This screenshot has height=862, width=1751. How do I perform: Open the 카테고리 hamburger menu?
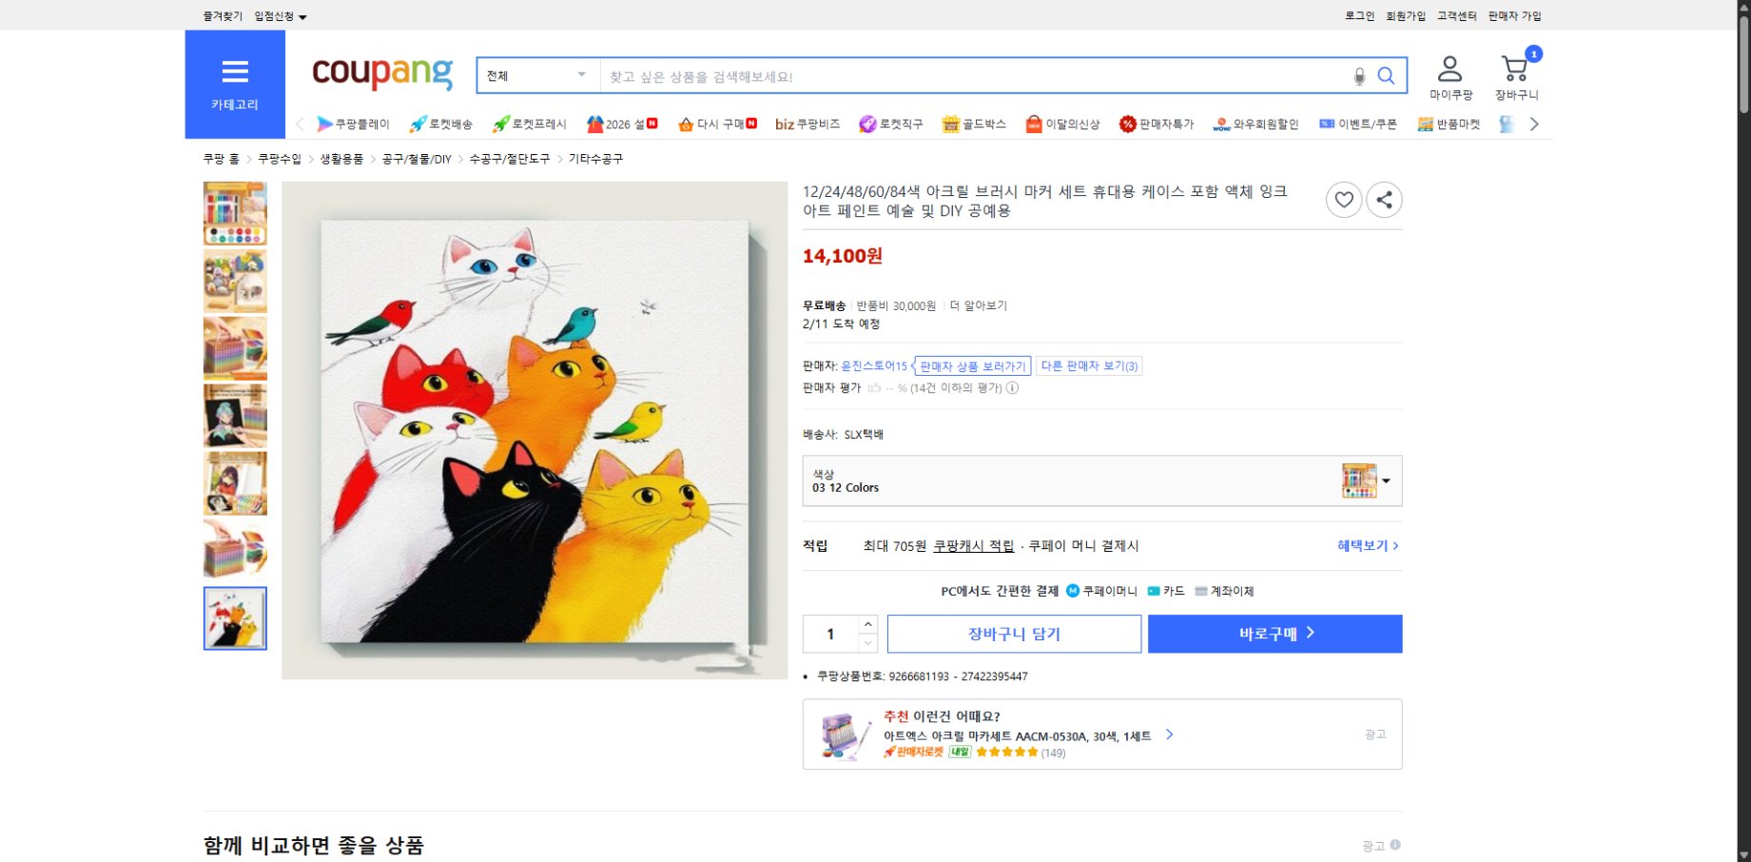pos(234,70)
